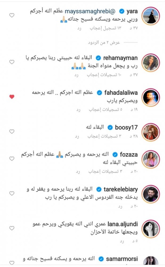View tarekelebiary's profile avatar
The image size is (165, 267).
point(151,194)
